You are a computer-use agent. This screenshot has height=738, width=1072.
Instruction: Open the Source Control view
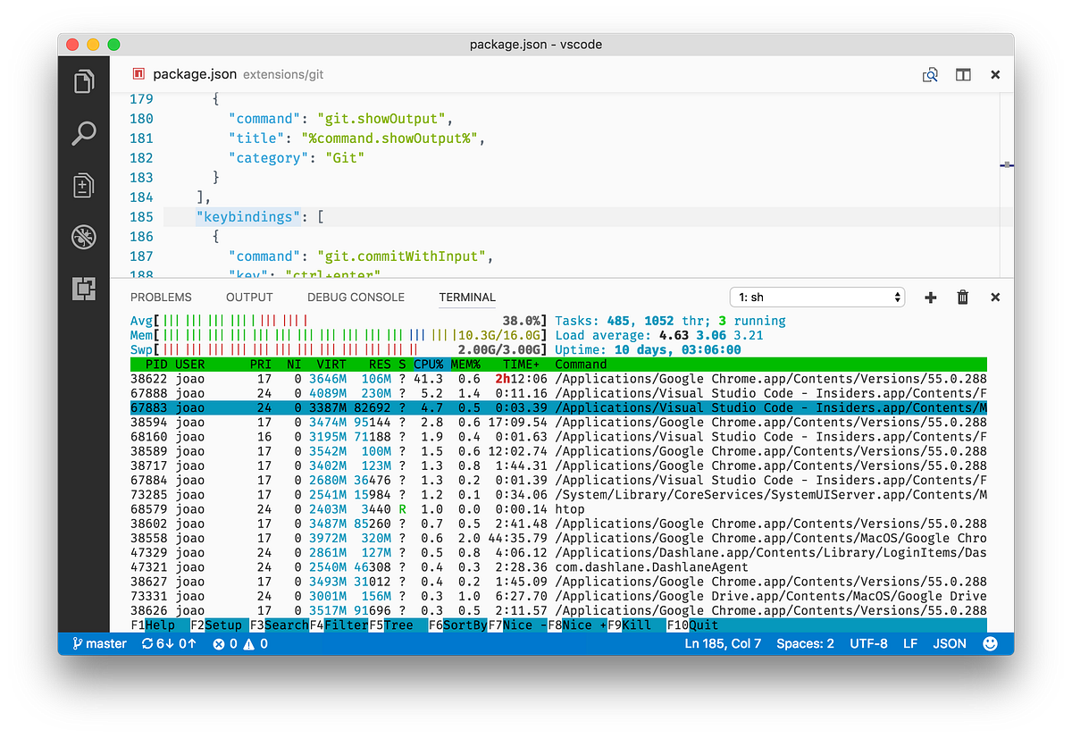click(x=83, y=185)
